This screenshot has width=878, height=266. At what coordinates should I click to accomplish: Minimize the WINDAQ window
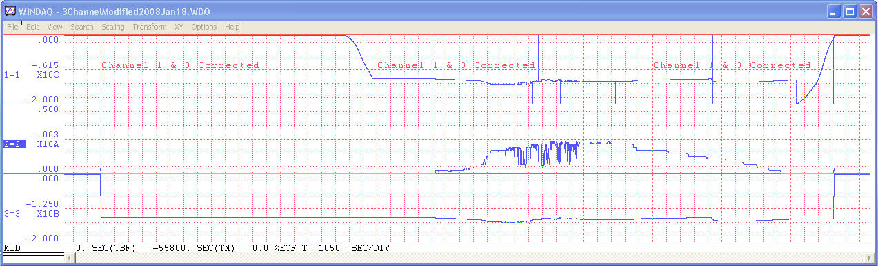point(834,11)
